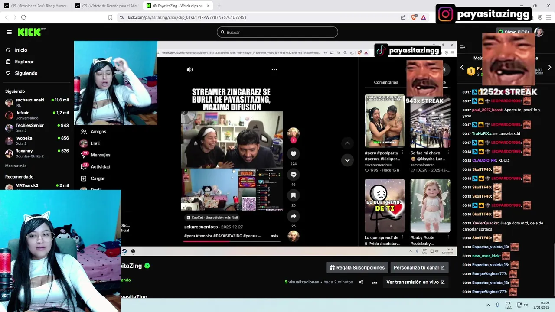This screenshot has width=555, height=312.
Task: Close the PayasitaZing Kick tab
Action: tap(209, 6)
